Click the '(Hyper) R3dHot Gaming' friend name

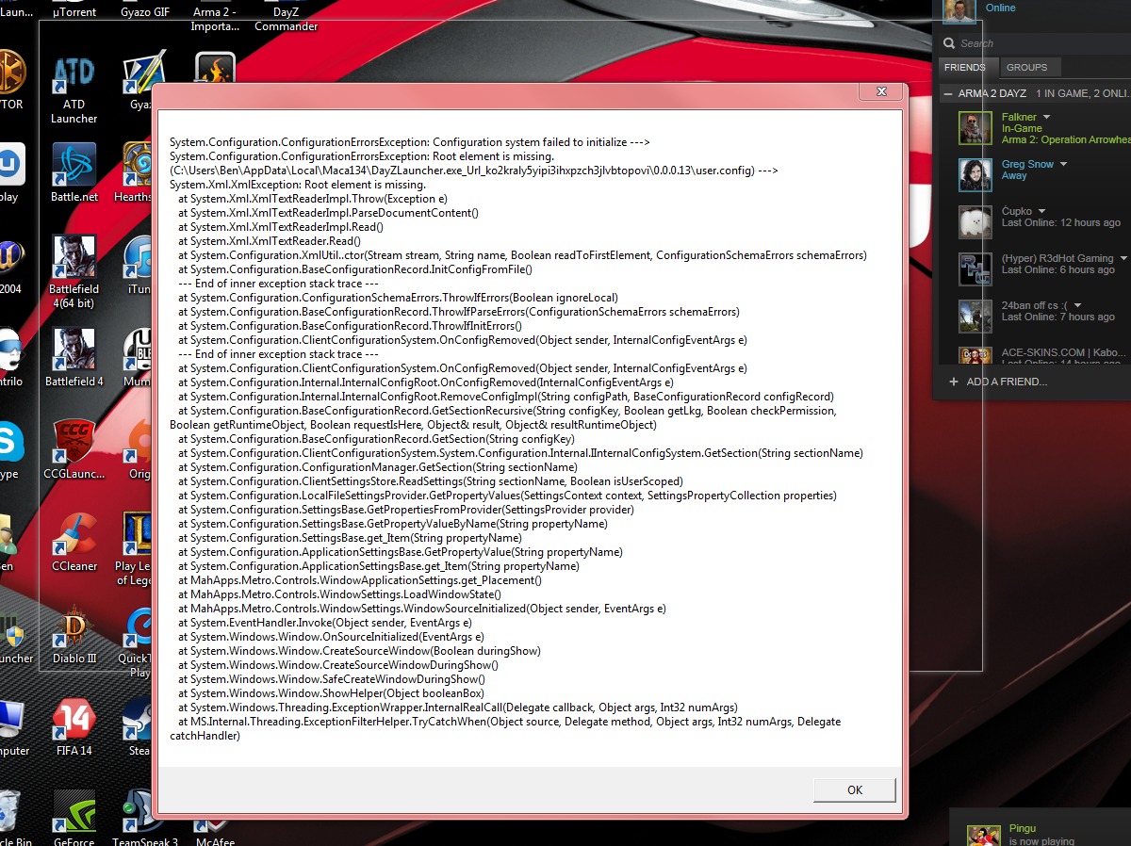[1057, 258]
